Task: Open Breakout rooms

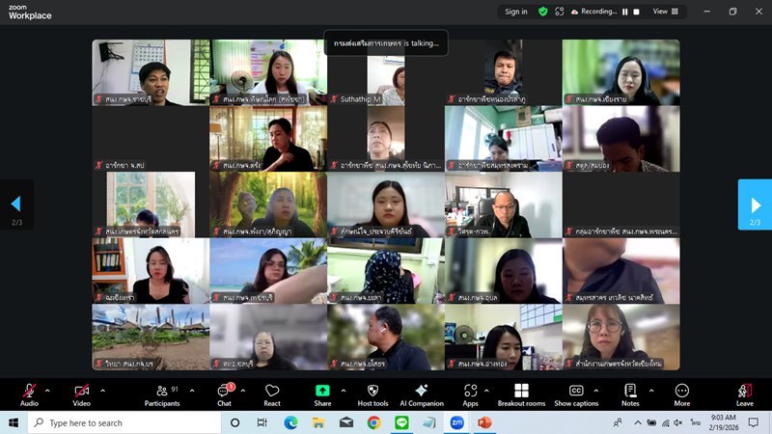Action: click(521, 393)
